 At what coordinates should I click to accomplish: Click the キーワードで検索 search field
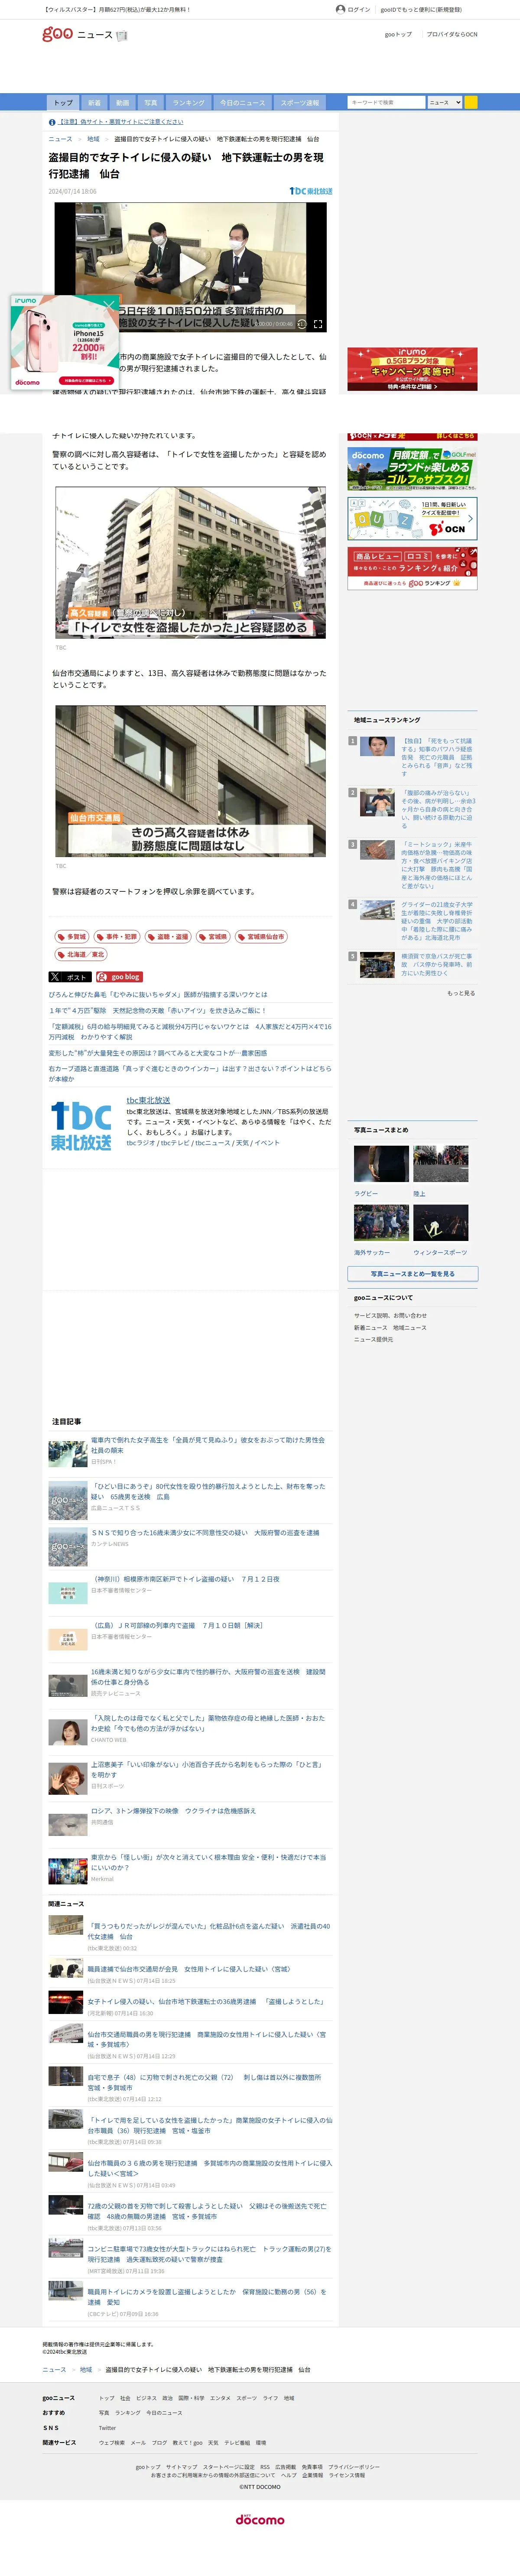(x=386, y=102)
